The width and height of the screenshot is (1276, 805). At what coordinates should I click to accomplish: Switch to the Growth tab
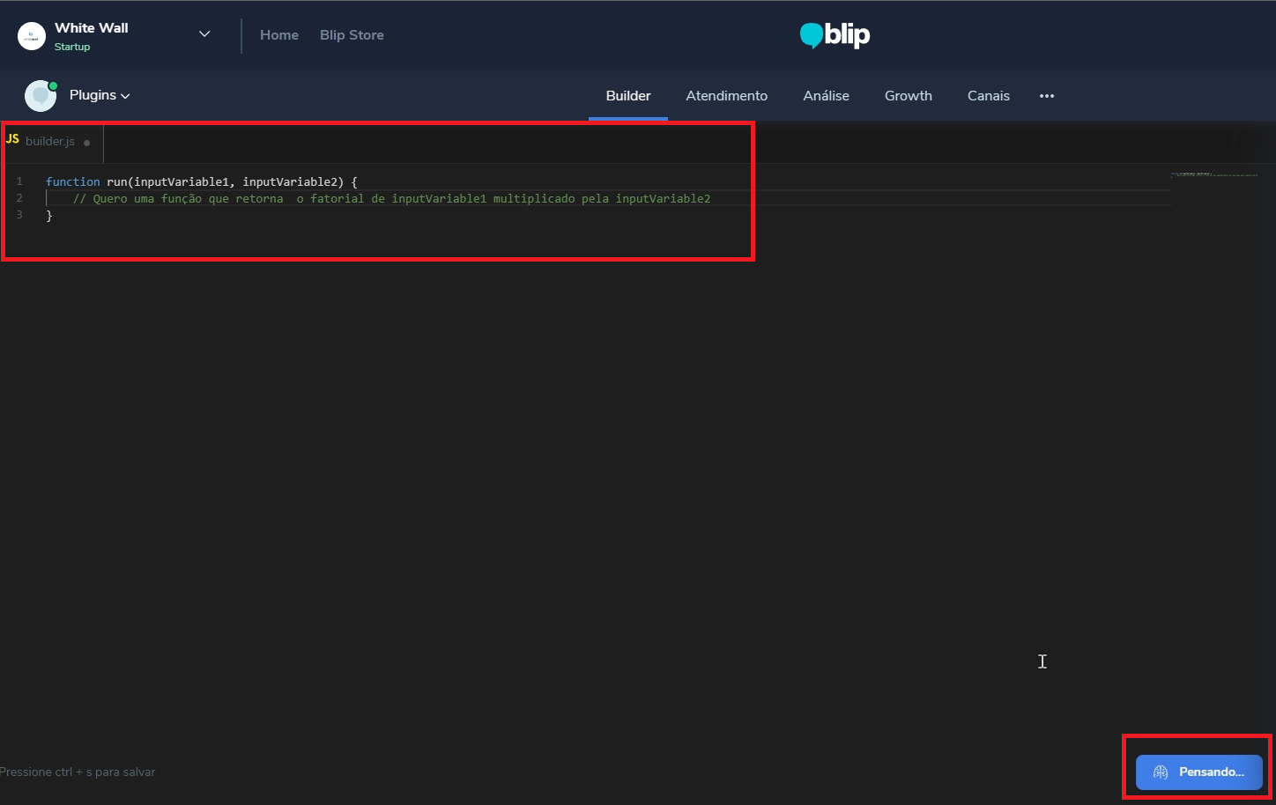(909, 95)
